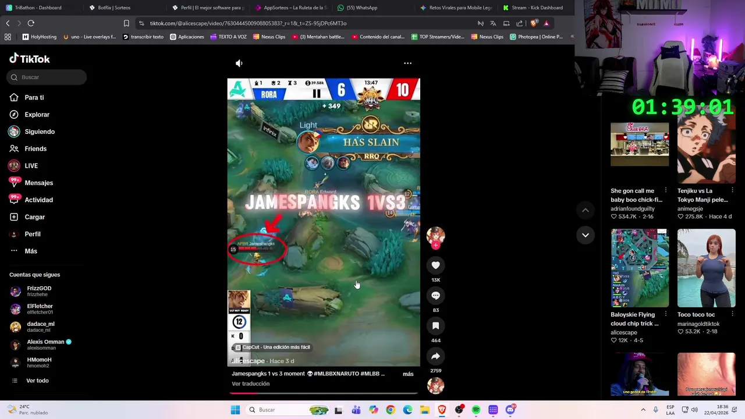745x419 pixels.
Task: Open options for She gon call me video
Action: (x=666, y=191)
